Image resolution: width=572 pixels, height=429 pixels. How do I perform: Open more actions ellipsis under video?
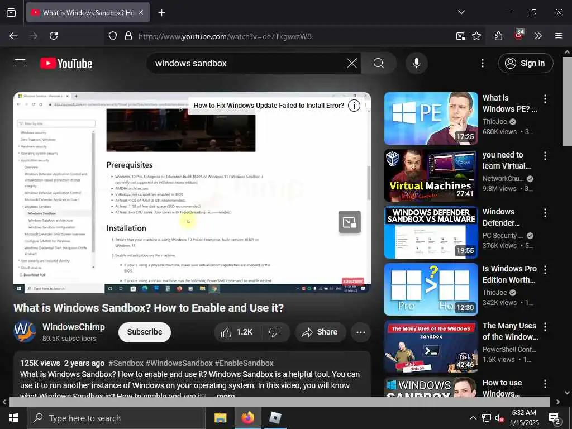(360, 332)
